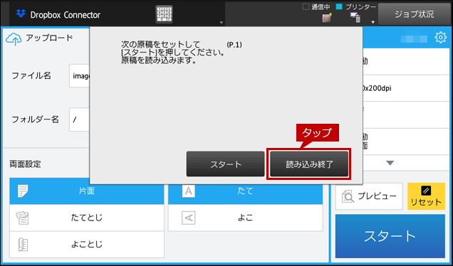
Task: Select よことじ binding option
Action: pos(87,245)
